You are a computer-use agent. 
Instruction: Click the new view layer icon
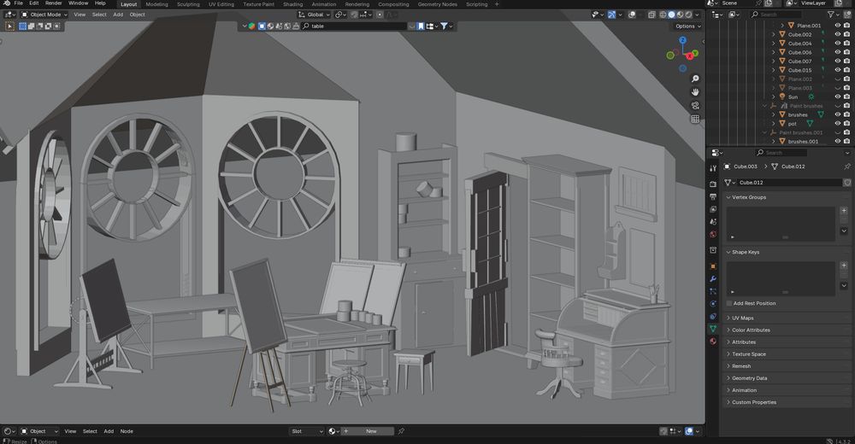pos(839,3)
